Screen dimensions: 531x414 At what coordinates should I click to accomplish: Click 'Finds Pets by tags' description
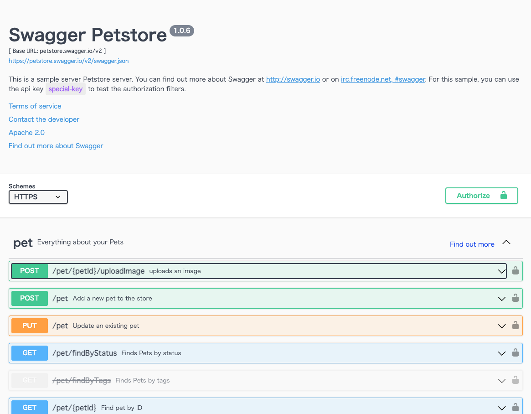click(x=143, y=380)
